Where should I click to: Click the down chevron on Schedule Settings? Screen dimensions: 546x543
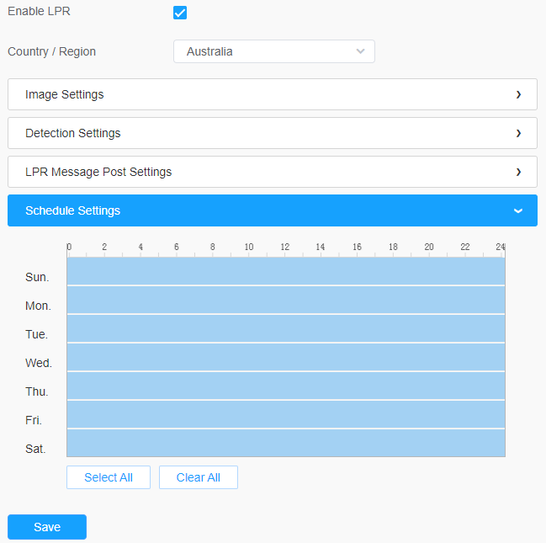click(518, 210)
